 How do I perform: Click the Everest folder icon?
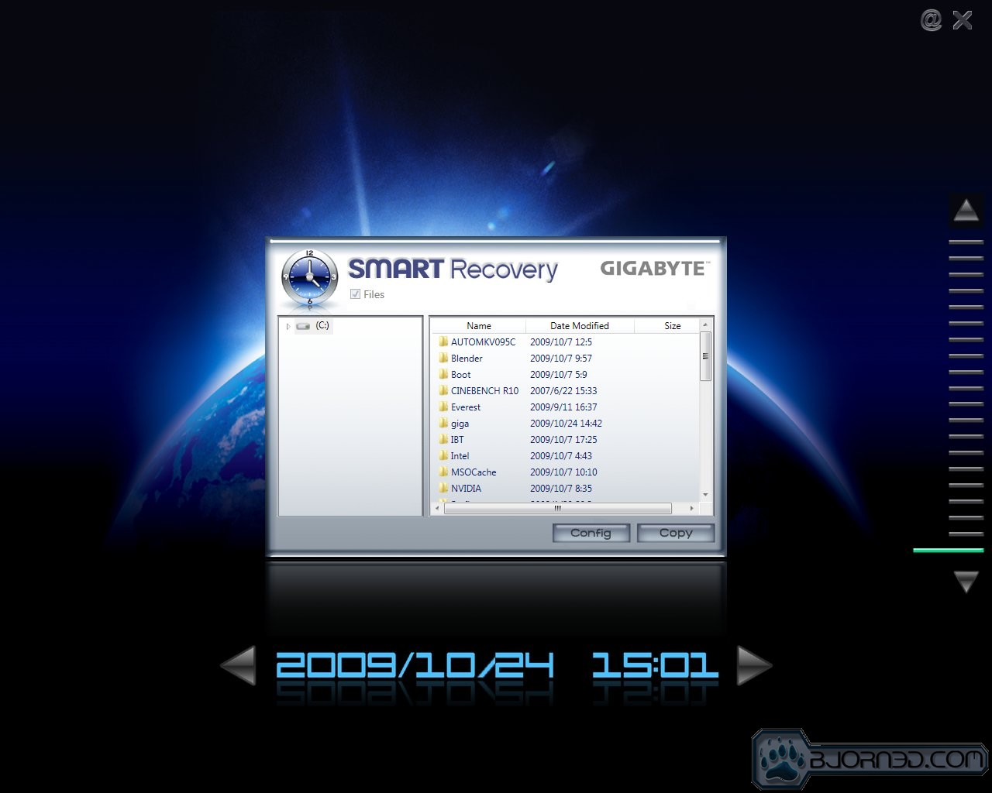(443, 407)
